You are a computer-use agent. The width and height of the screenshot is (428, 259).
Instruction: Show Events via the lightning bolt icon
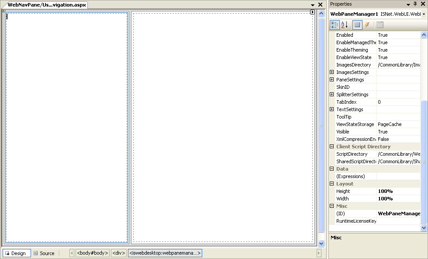tap(367, 25)
